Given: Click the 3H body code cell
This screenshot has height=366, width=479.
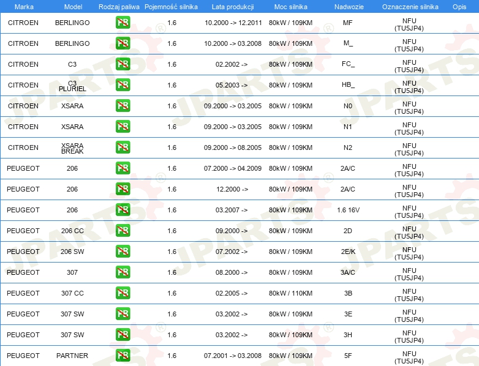Looking at the screenshot, I should click(348, 335).
